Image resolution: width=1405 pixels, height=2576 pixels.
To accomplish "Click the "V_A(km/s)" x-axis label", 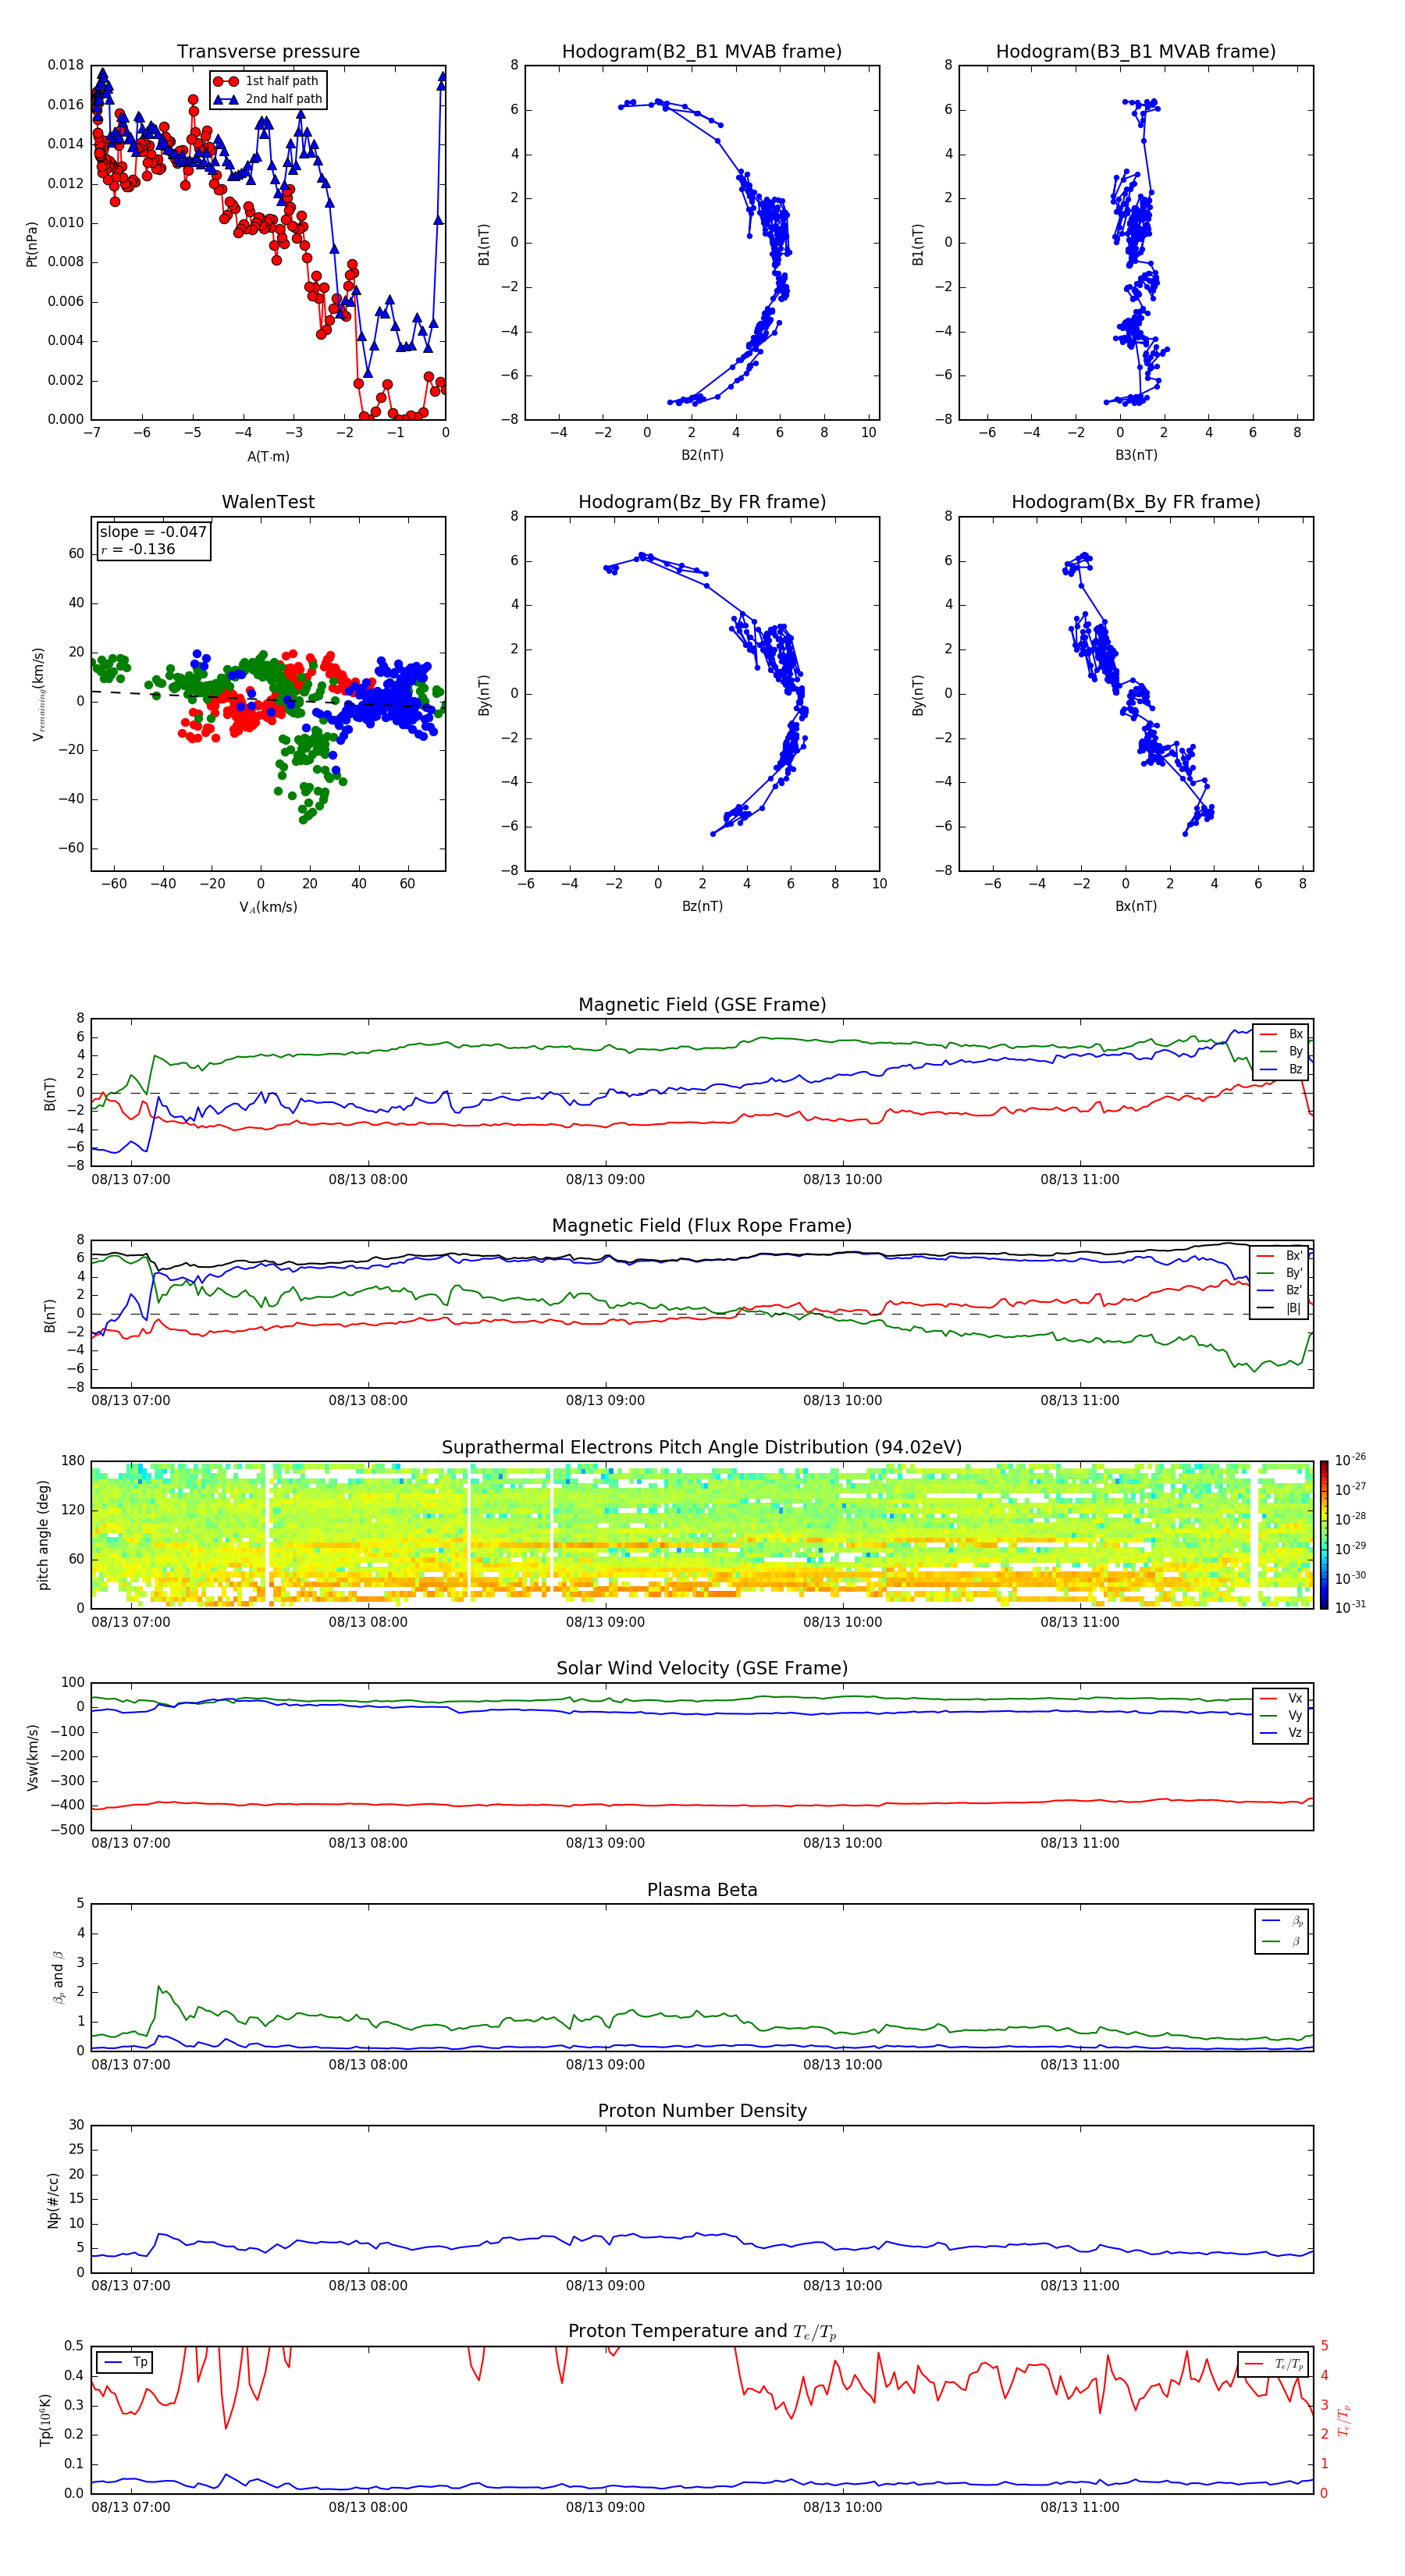I will click(x=268, y=907).
